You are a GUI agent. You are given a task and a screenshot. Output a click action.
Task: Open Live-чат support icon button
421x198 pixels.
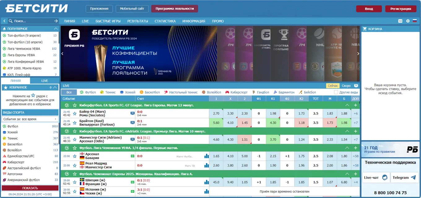[376, 178]
